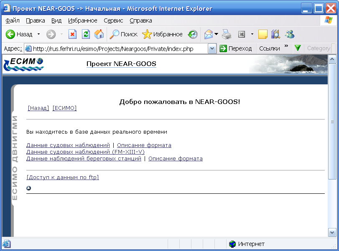Go to the Home page icon
Image resolution: width=339 pixels, height=251 pixels.
click(99, 34)
